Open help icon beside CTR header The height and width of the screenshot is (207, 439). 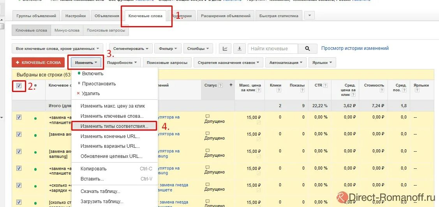325,85
